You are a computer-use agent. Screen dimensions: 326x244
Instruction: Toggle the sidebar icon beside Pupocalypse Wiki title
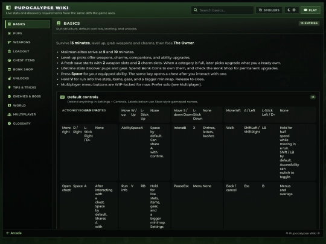[x=8, y=8]
